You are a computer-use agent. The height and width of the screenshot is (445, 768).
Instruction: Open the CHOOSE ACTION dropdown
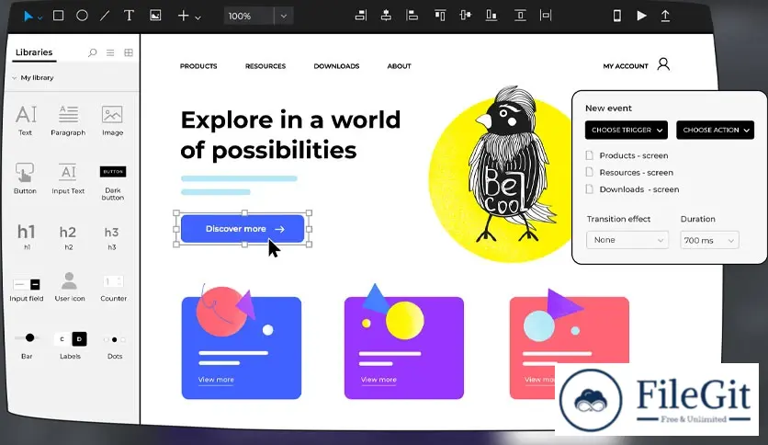[x=715, y=130]
